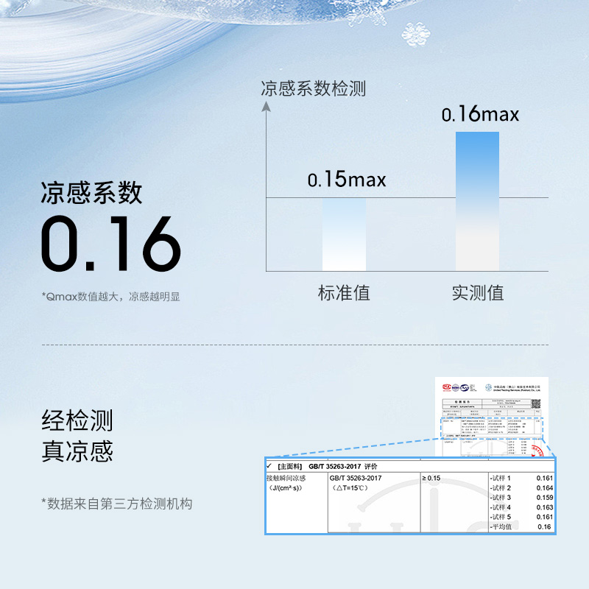Click the chart title 凉感系数检测
Screen dimensions: 589x589
314,88
